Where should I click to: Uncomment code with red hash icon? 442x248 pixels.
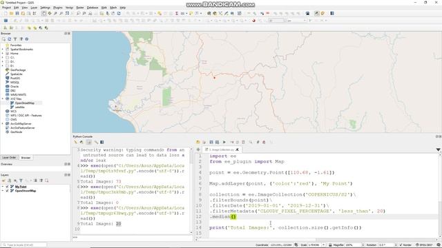264,143
